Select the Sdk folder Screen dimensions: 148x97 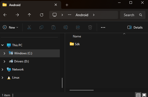tap(75, 44)
